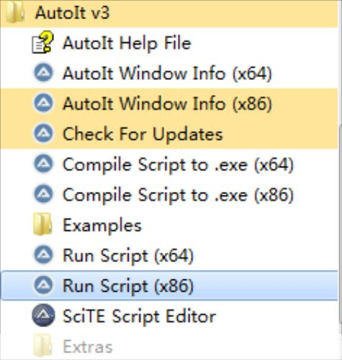This screenshot has width=342, height=360.
Task: Click the AutoIt v3 folder icon
Action: (14, 13)
